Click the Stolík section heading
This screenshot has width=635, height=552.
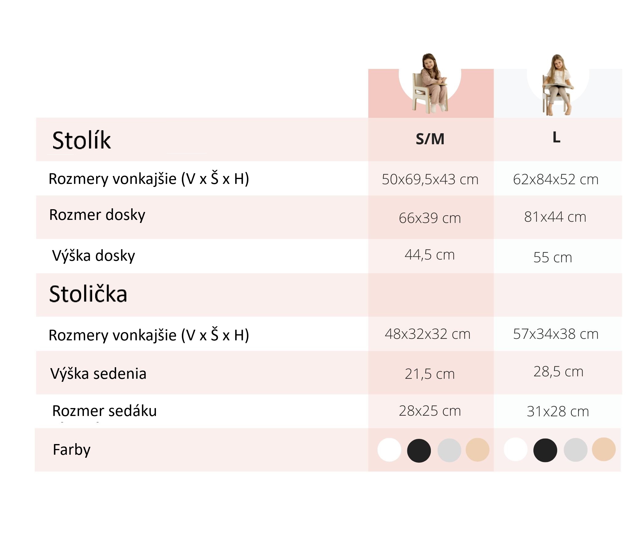81,141
